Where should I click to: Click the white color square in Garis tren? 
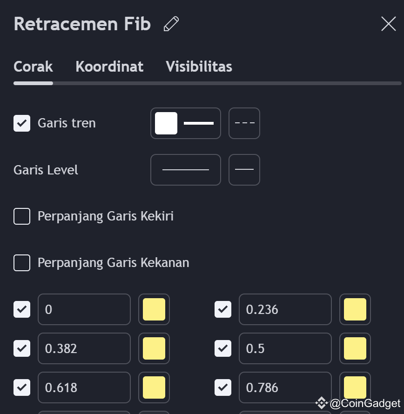point(166,123)
